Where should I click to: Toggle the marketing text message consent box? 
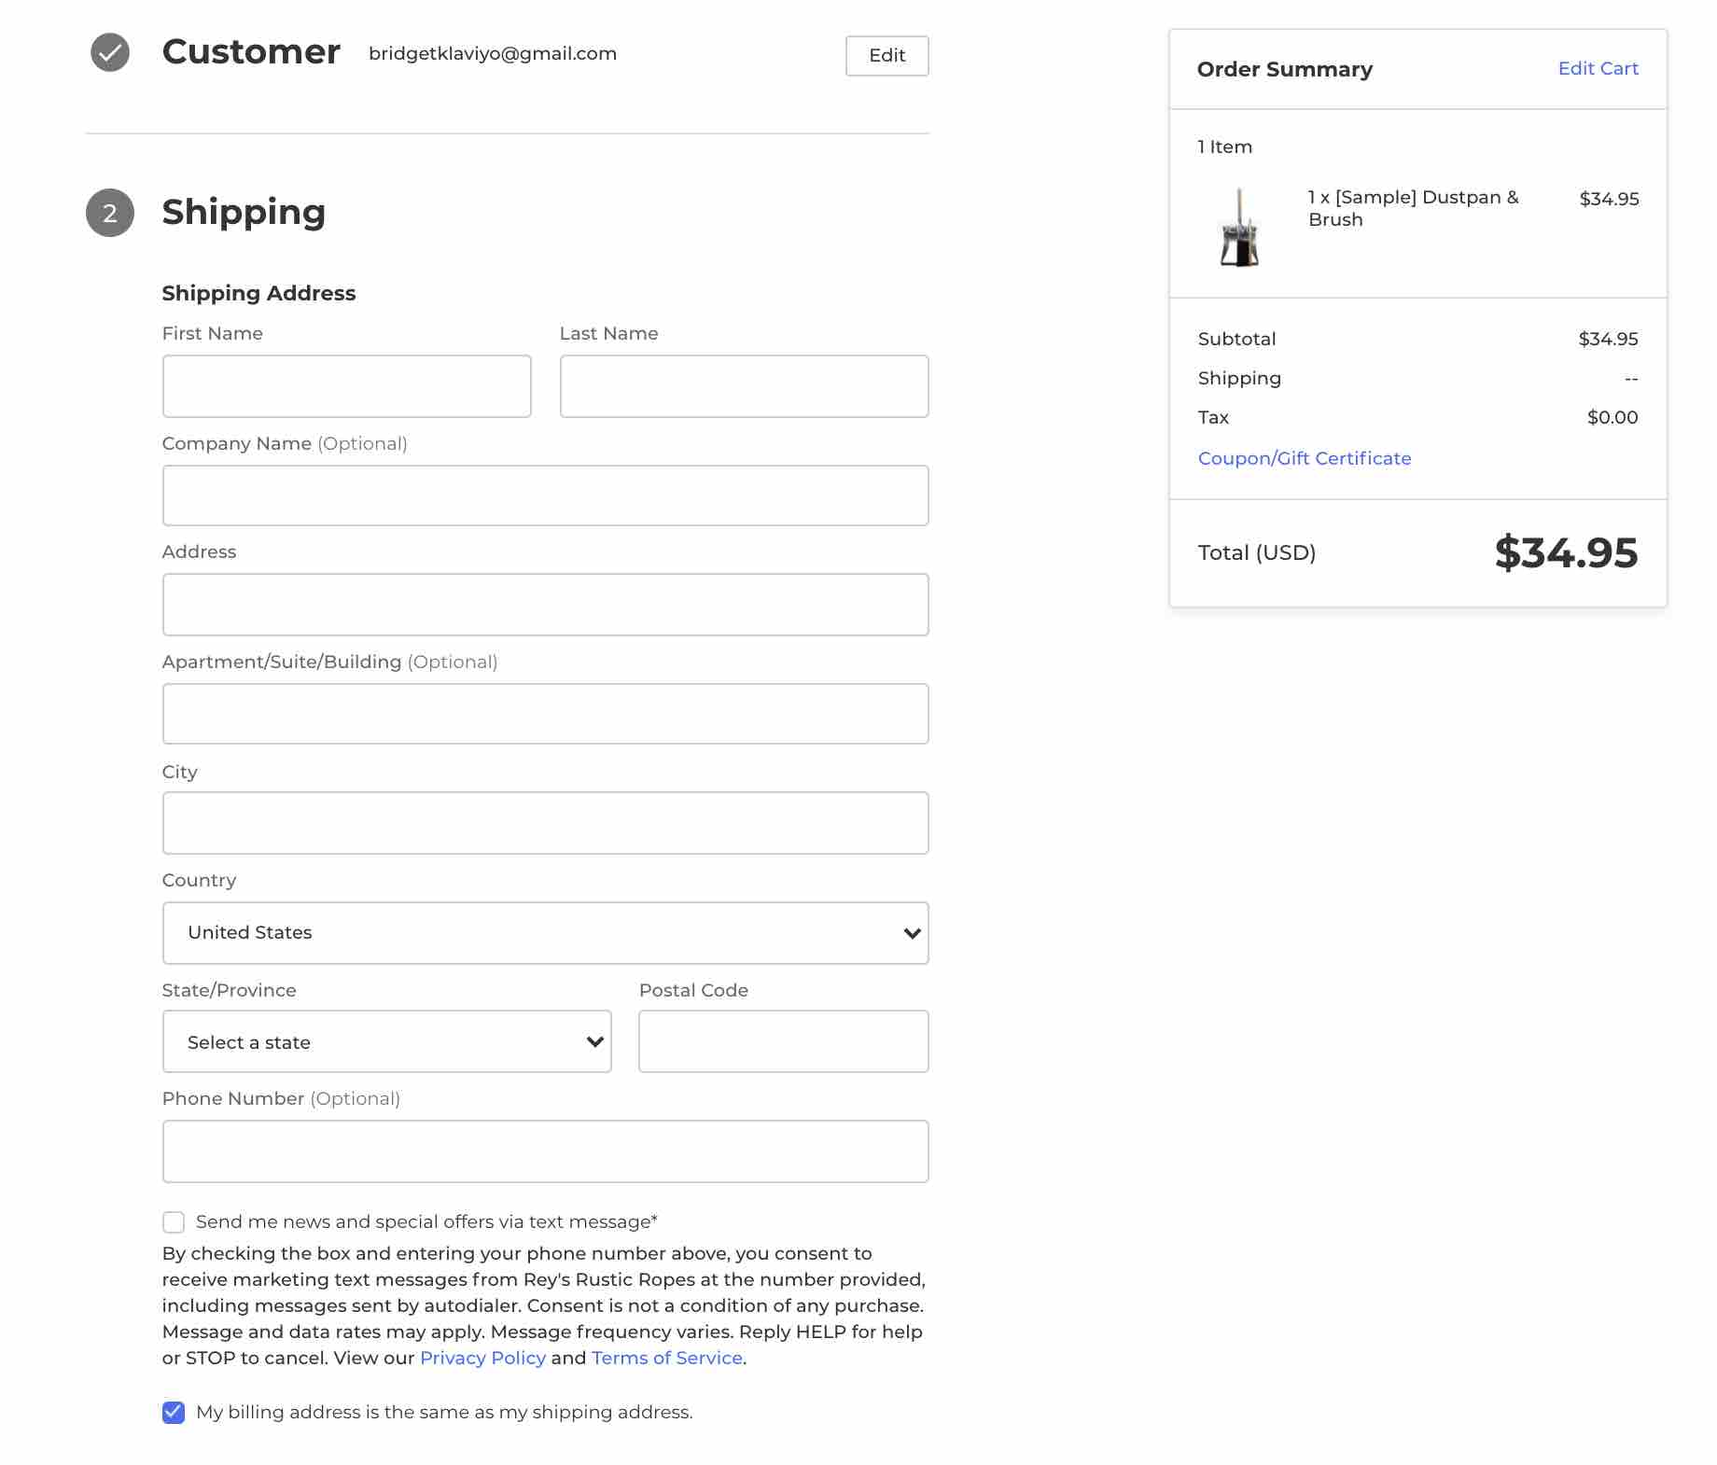point(174,1221)
